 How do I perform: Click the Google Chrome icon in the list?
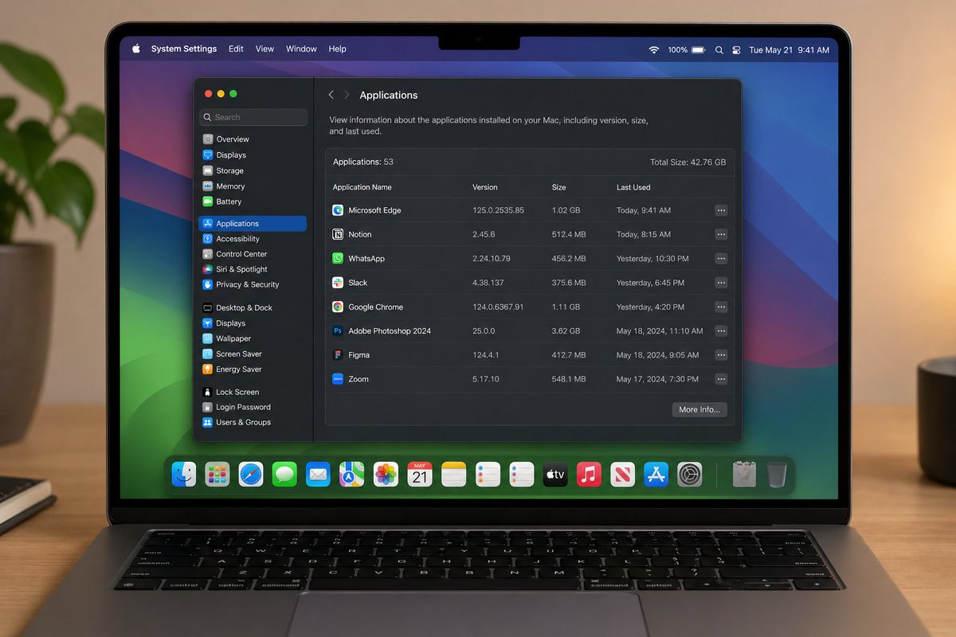coord(338,307)
